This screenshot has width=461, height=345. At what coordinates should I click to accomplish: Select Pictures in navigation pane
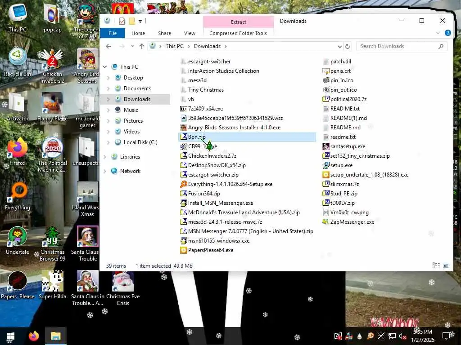[x=133, y=121]
